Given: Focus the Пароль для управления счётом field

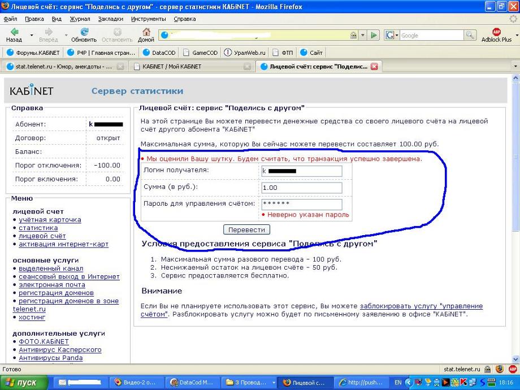Looking at the screenshot, I should click(x=302, y=204).
